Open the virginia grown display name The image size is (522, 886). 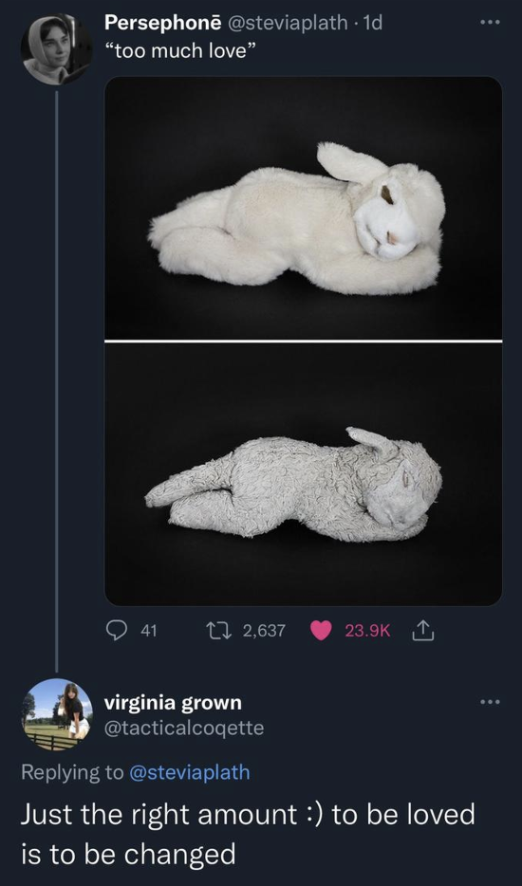coord(173,703)
